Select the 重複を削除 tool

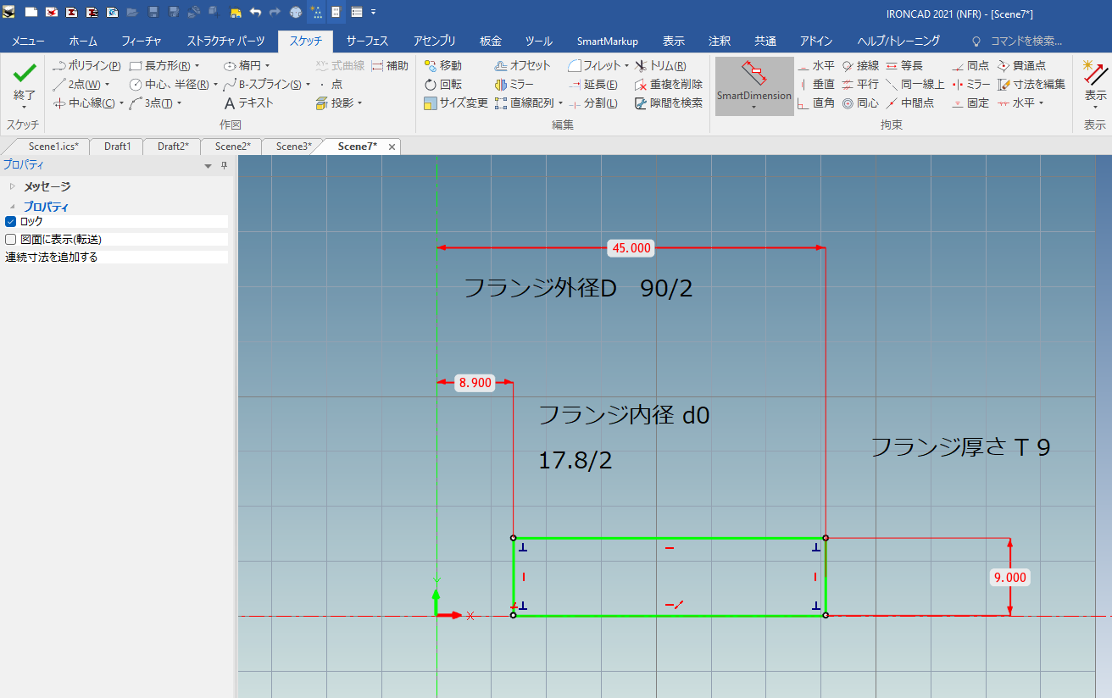669,85
